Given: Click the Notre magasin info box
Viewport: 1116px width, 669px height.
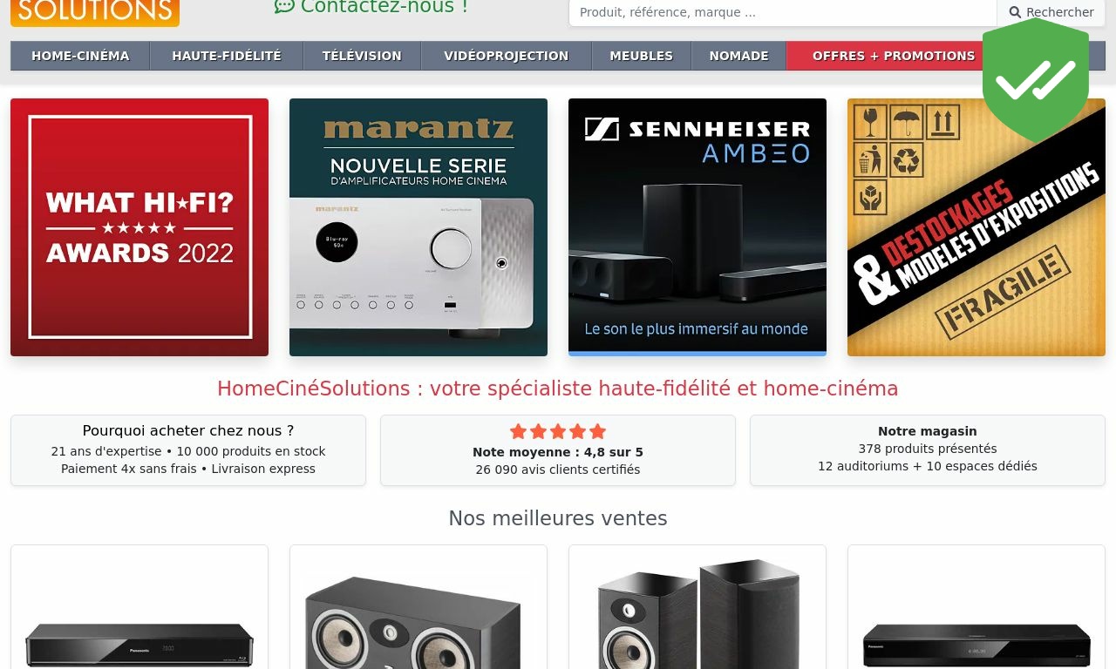Looking at the screenshot, I should coord(928,450).
